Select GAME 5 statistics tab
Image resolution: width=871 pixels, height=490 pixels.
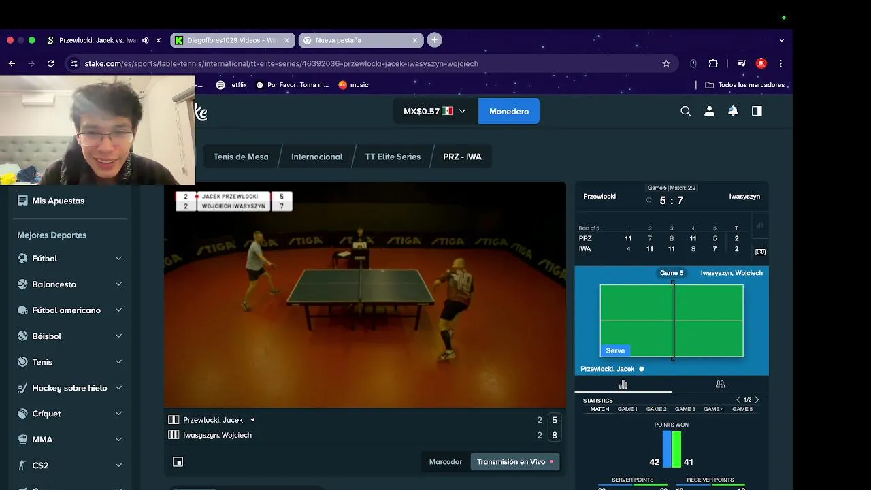pos(742,409)
